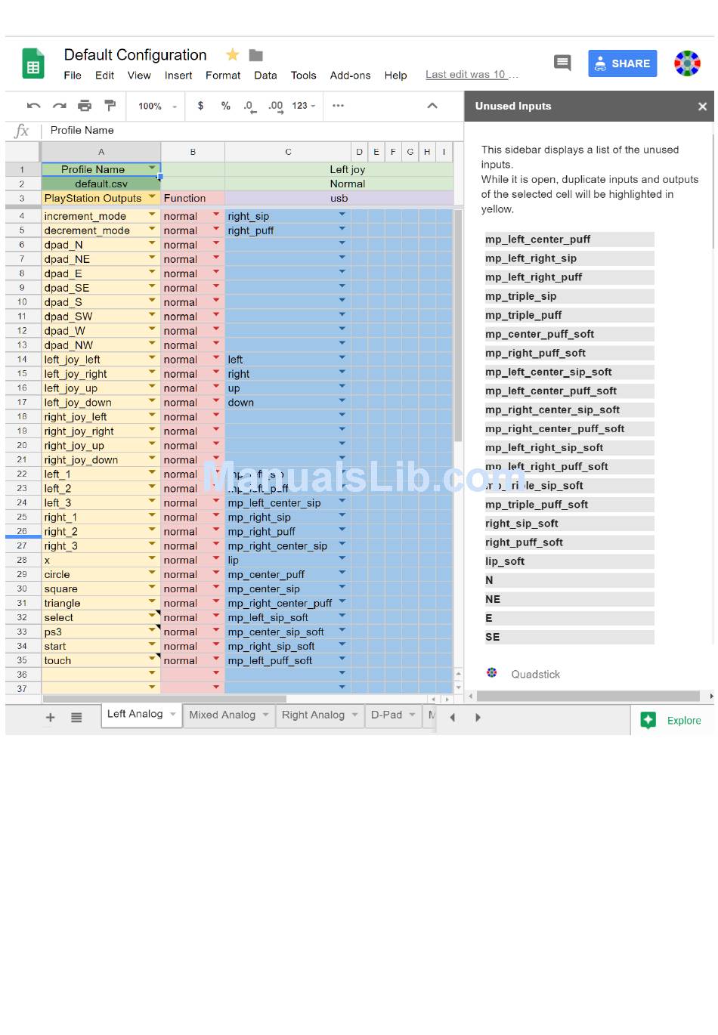This screenshot has height=1035, width=718.
Task: Open the Data menu
Action: pyautogui.click(x=265, y=76)
